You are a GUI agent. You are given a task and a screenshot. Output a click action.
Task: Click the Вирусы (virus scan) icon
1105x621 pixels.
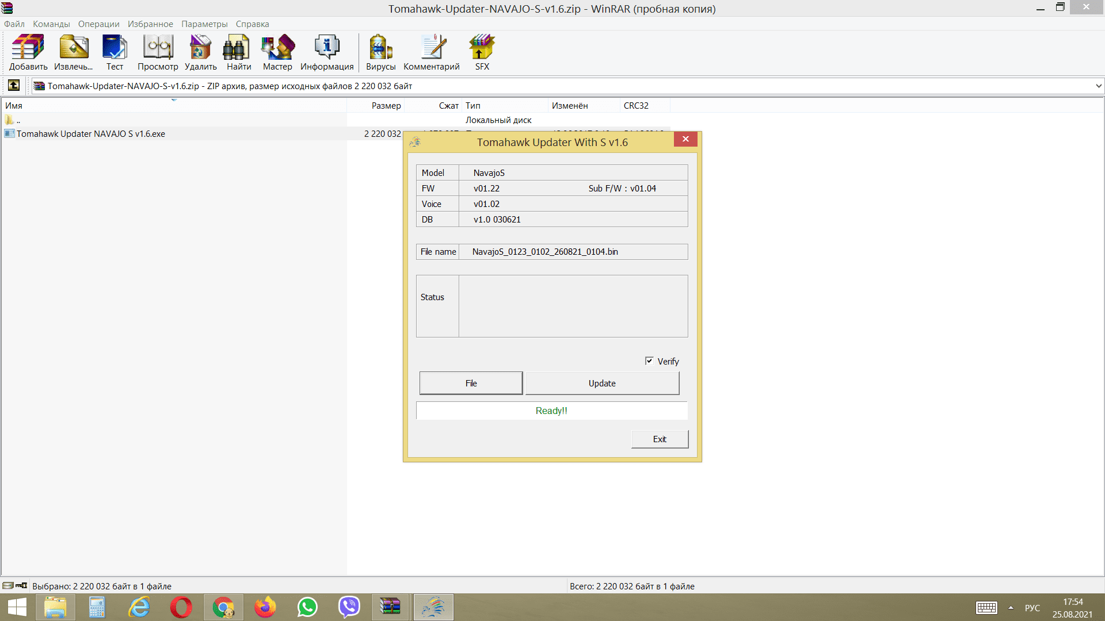pyautogui.click(x=380, y=52)
